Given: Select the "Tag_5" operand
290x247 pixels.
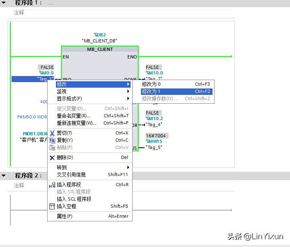Looking at the screenshot, I should tap(154, 147).
